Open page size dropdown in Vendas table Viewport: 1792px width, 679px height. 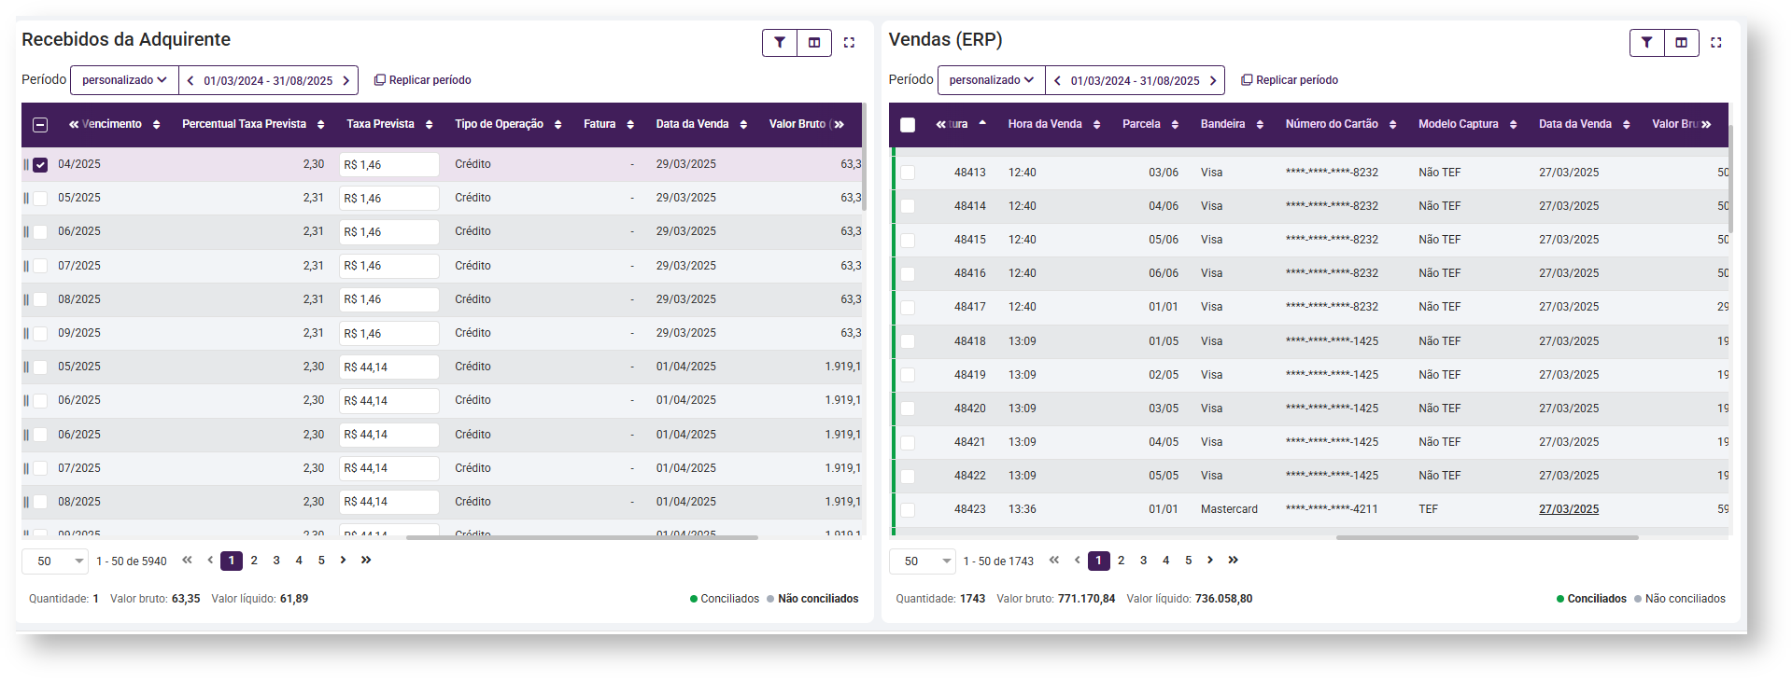coord(923,561)
